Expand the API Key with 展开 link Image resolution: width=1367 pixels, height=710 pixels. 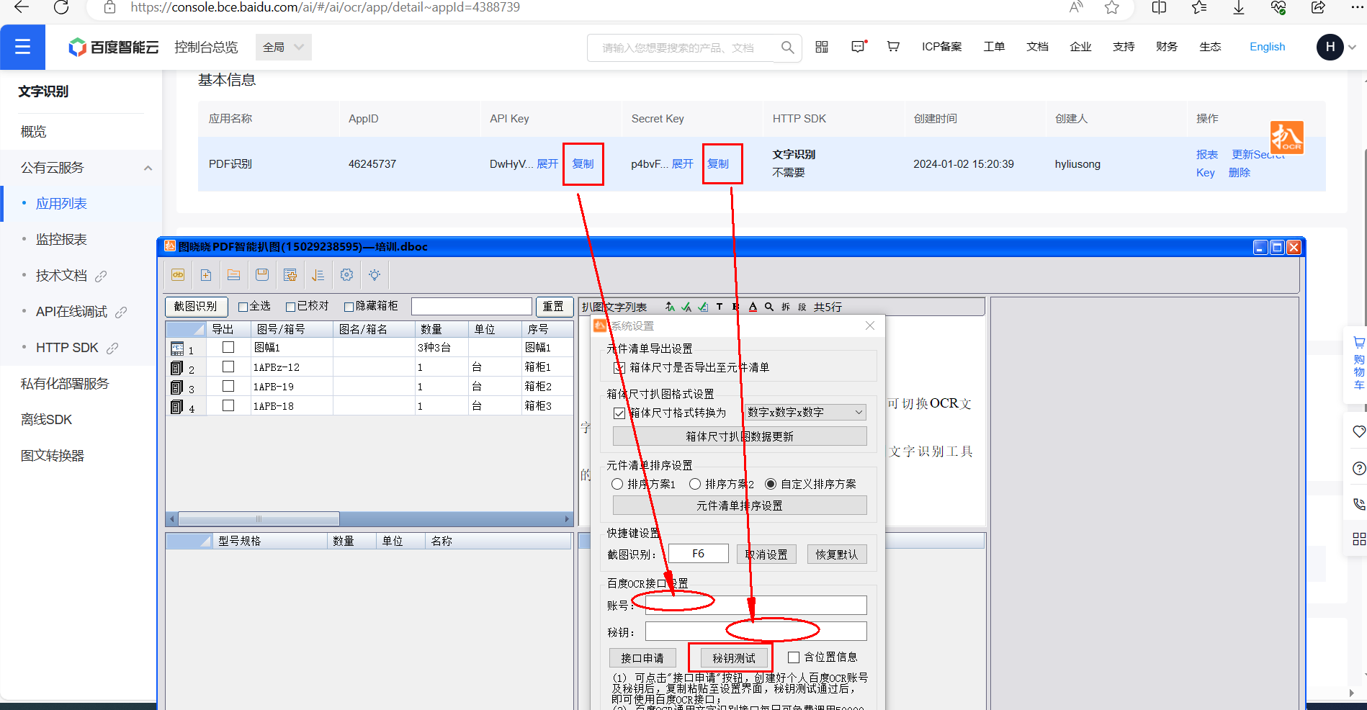(x=547, y=164)
